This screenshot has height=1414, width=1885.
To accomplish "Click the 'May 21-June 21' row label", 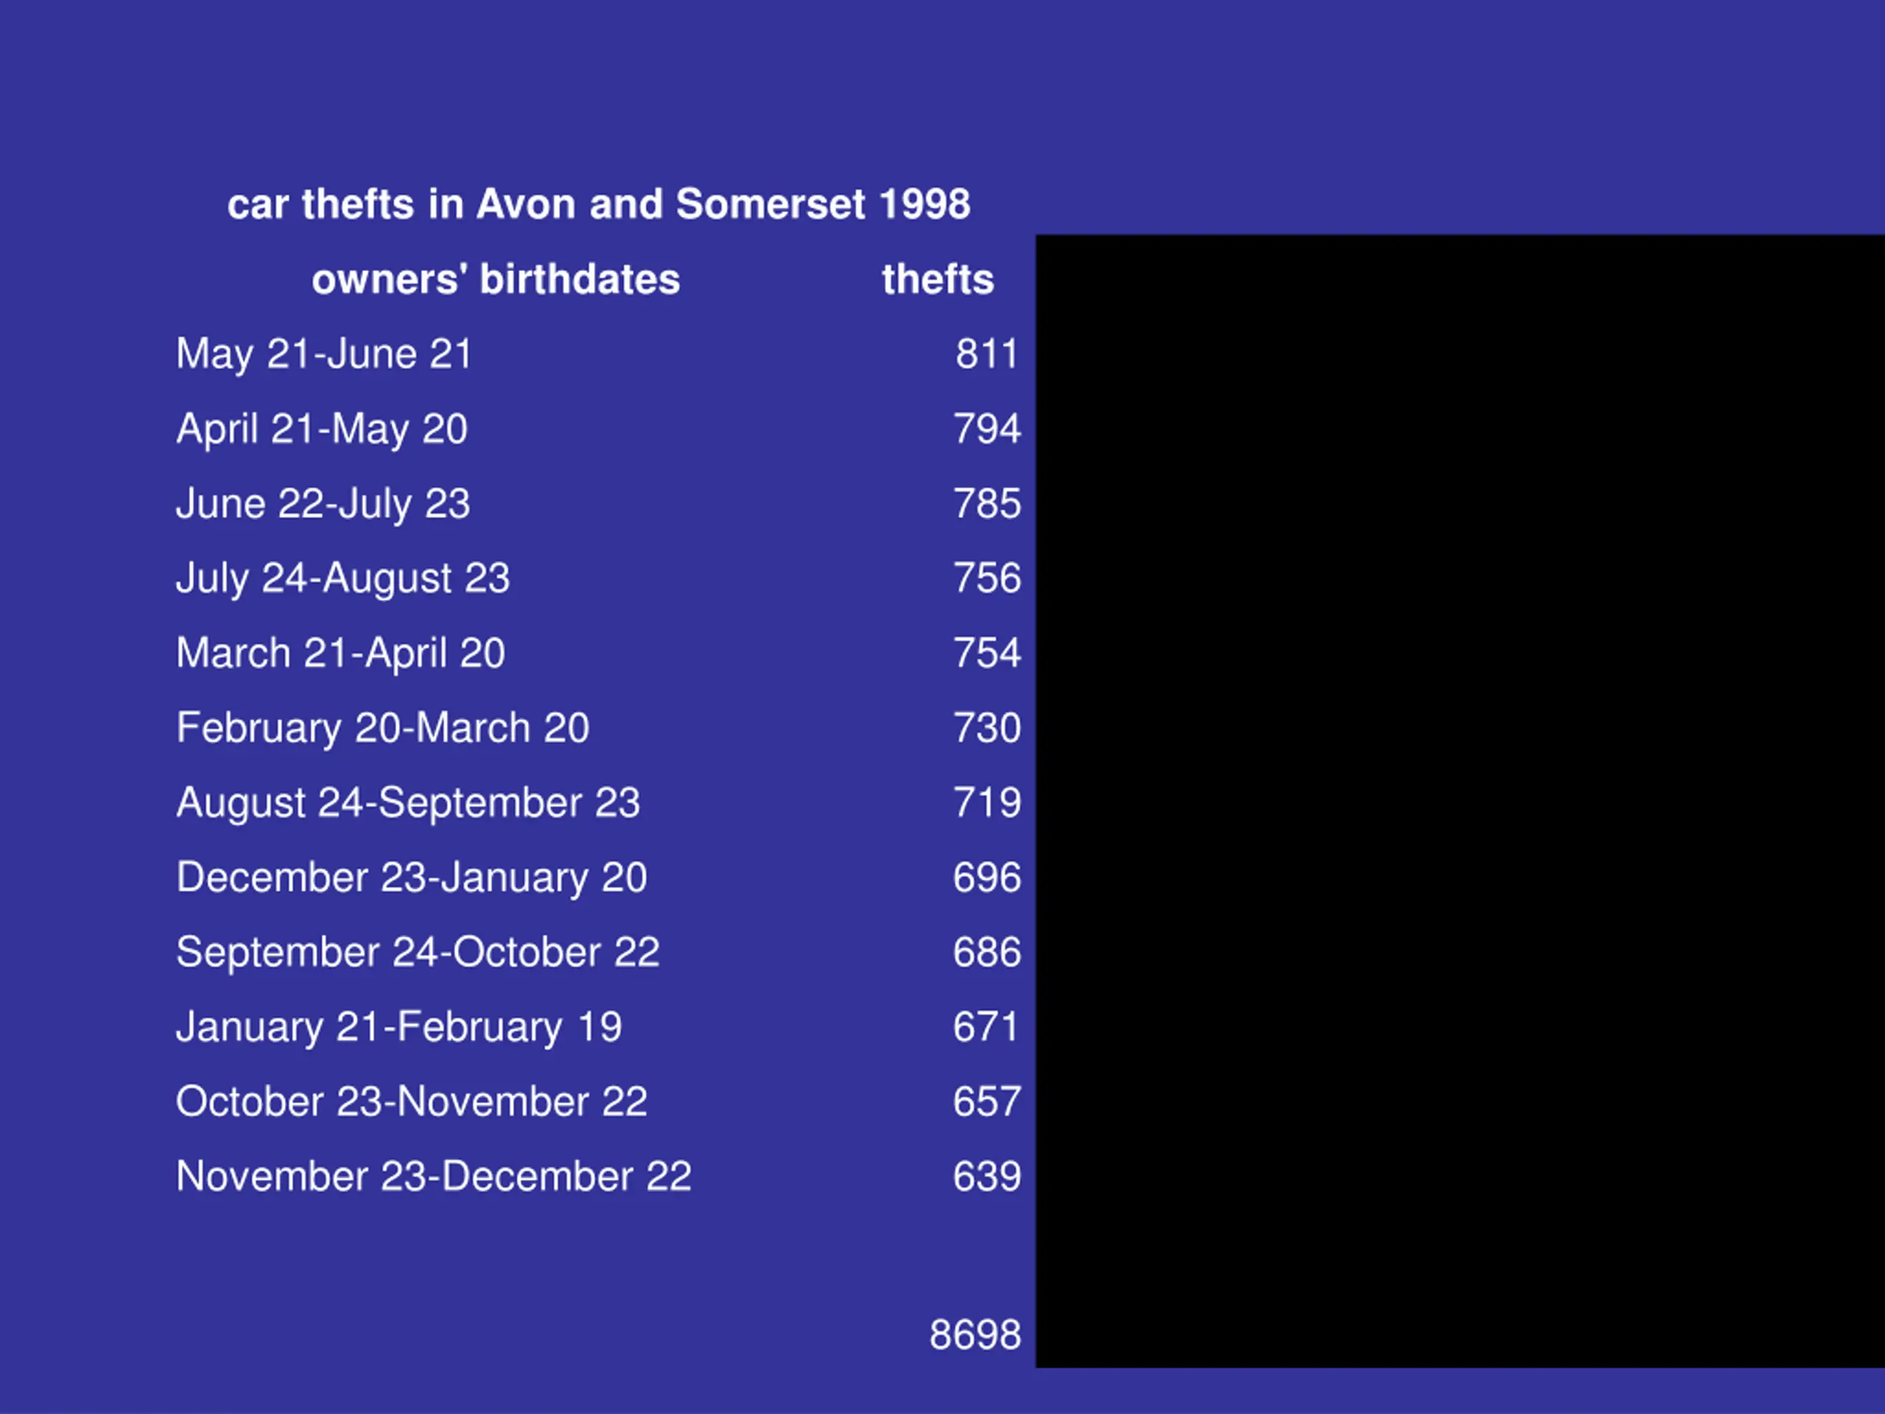I will tap(324, 354).
